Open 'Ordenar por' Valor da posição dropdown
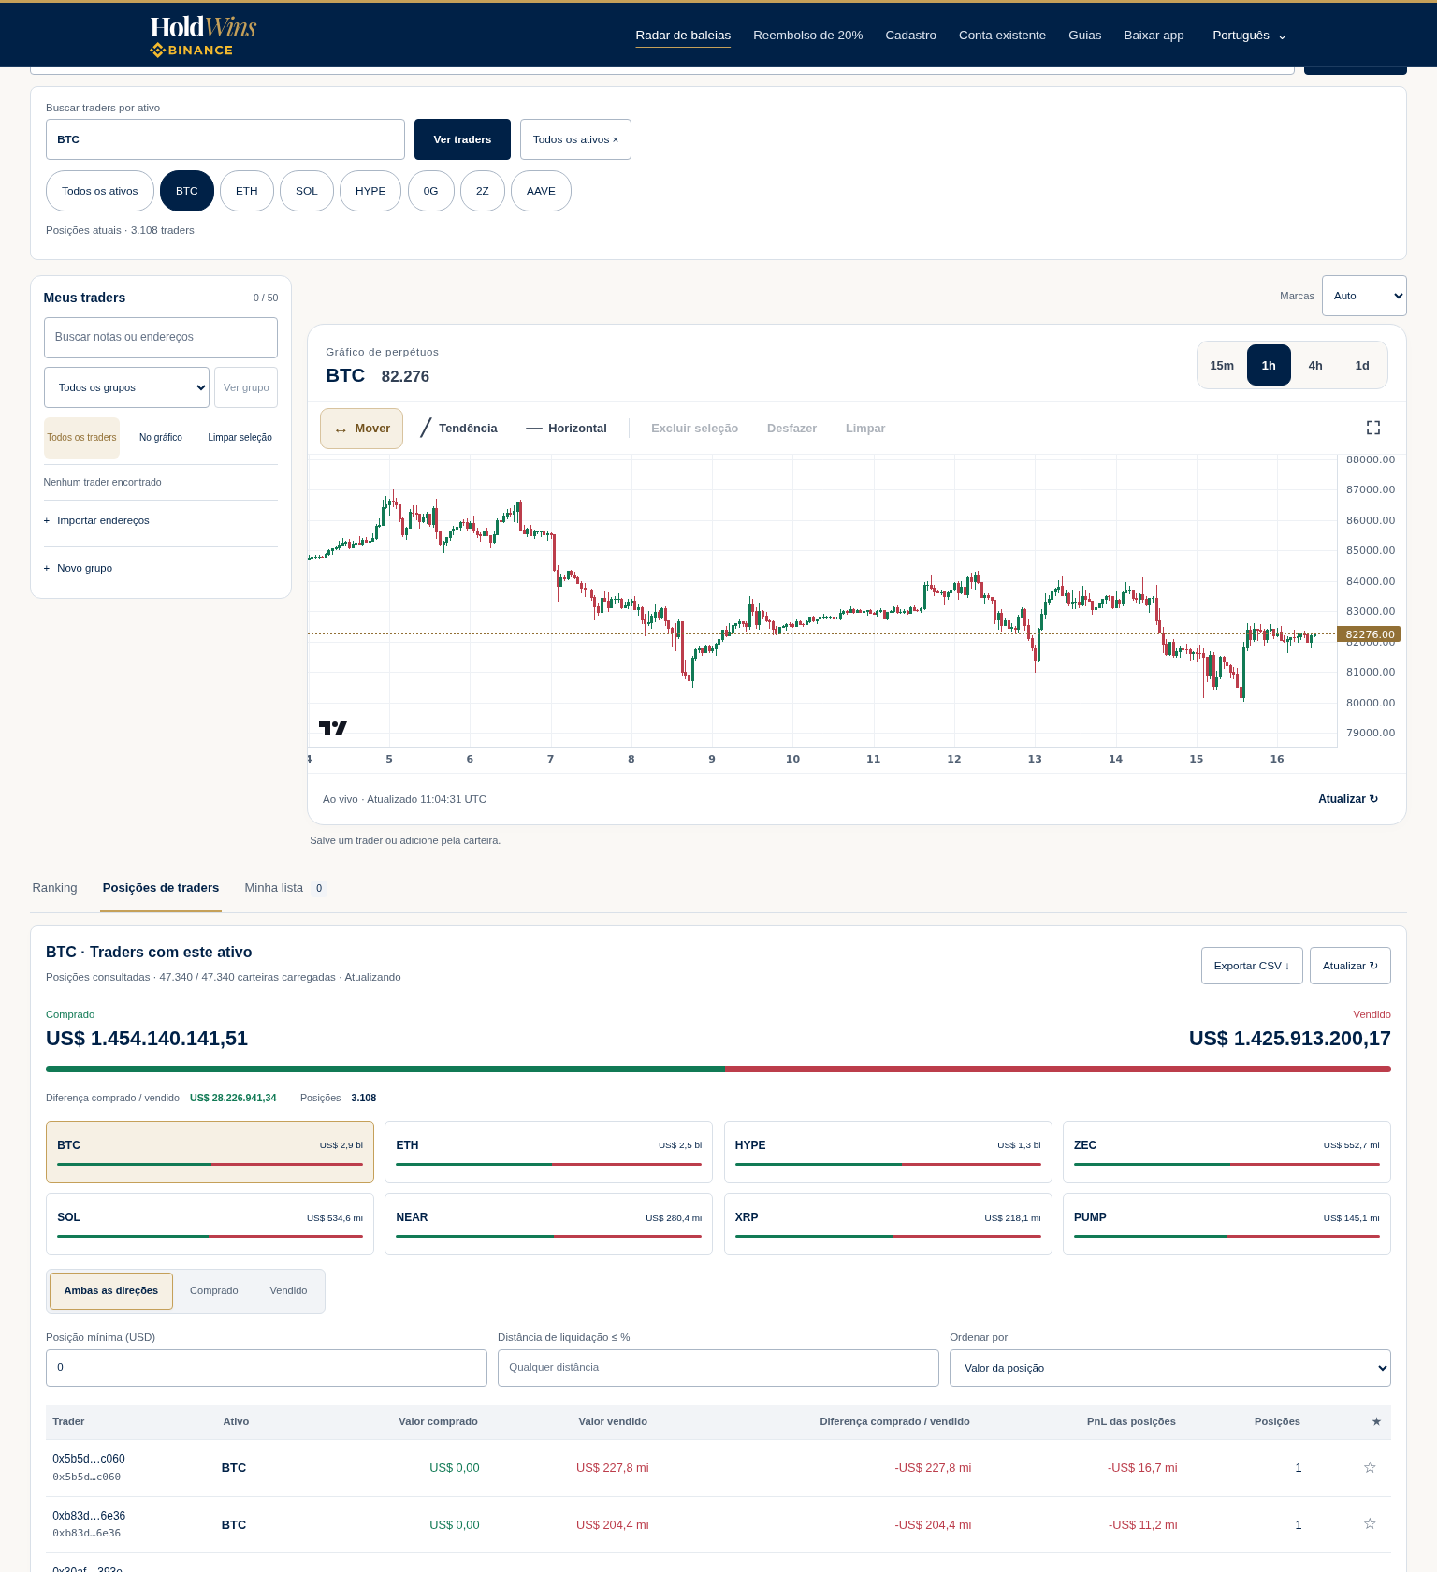Screen dimensions: 1437x1572 pyautogui.click(x=1170, y=1368)
